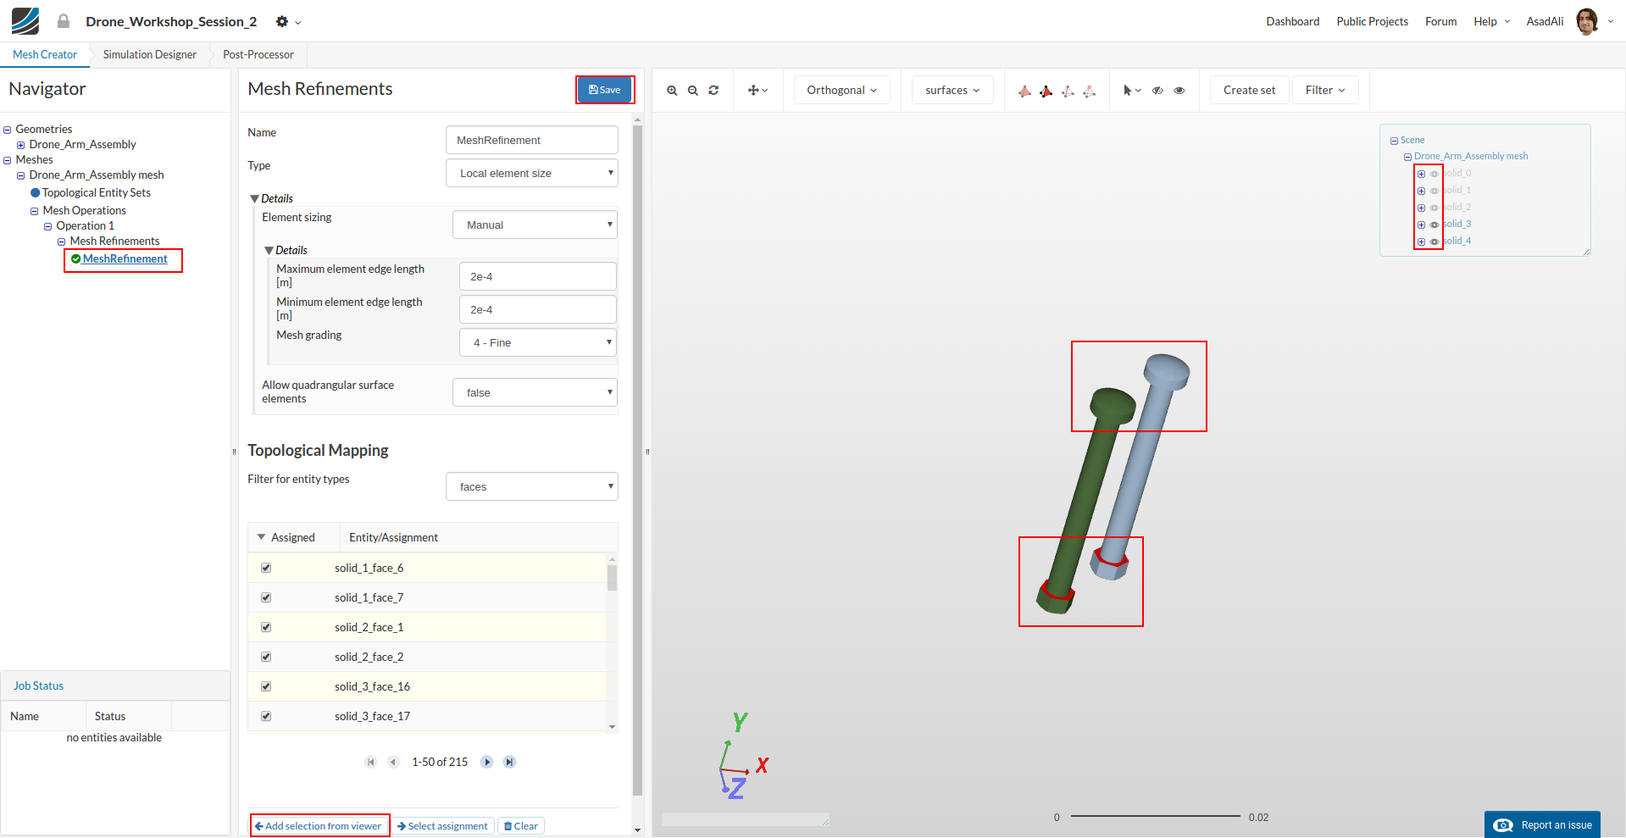The image size is (1626, 838).
Task: Click the zoom in magnifier icon
Action: coord(672,90)
